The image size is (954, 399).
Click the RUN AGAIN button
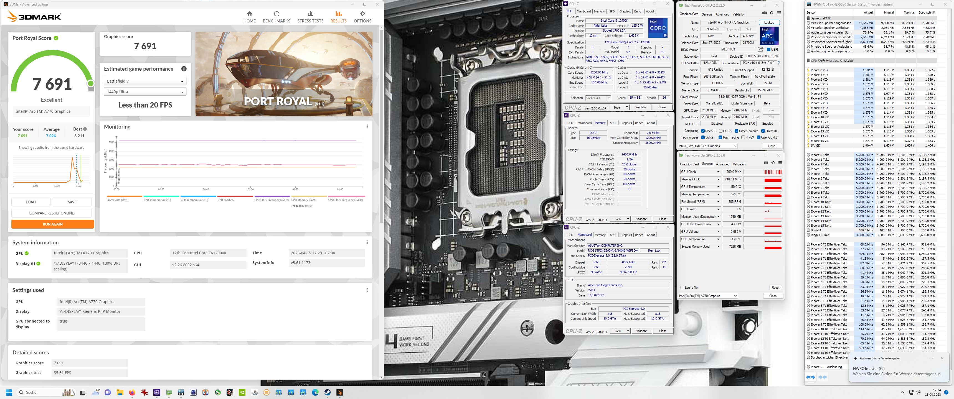53,224
